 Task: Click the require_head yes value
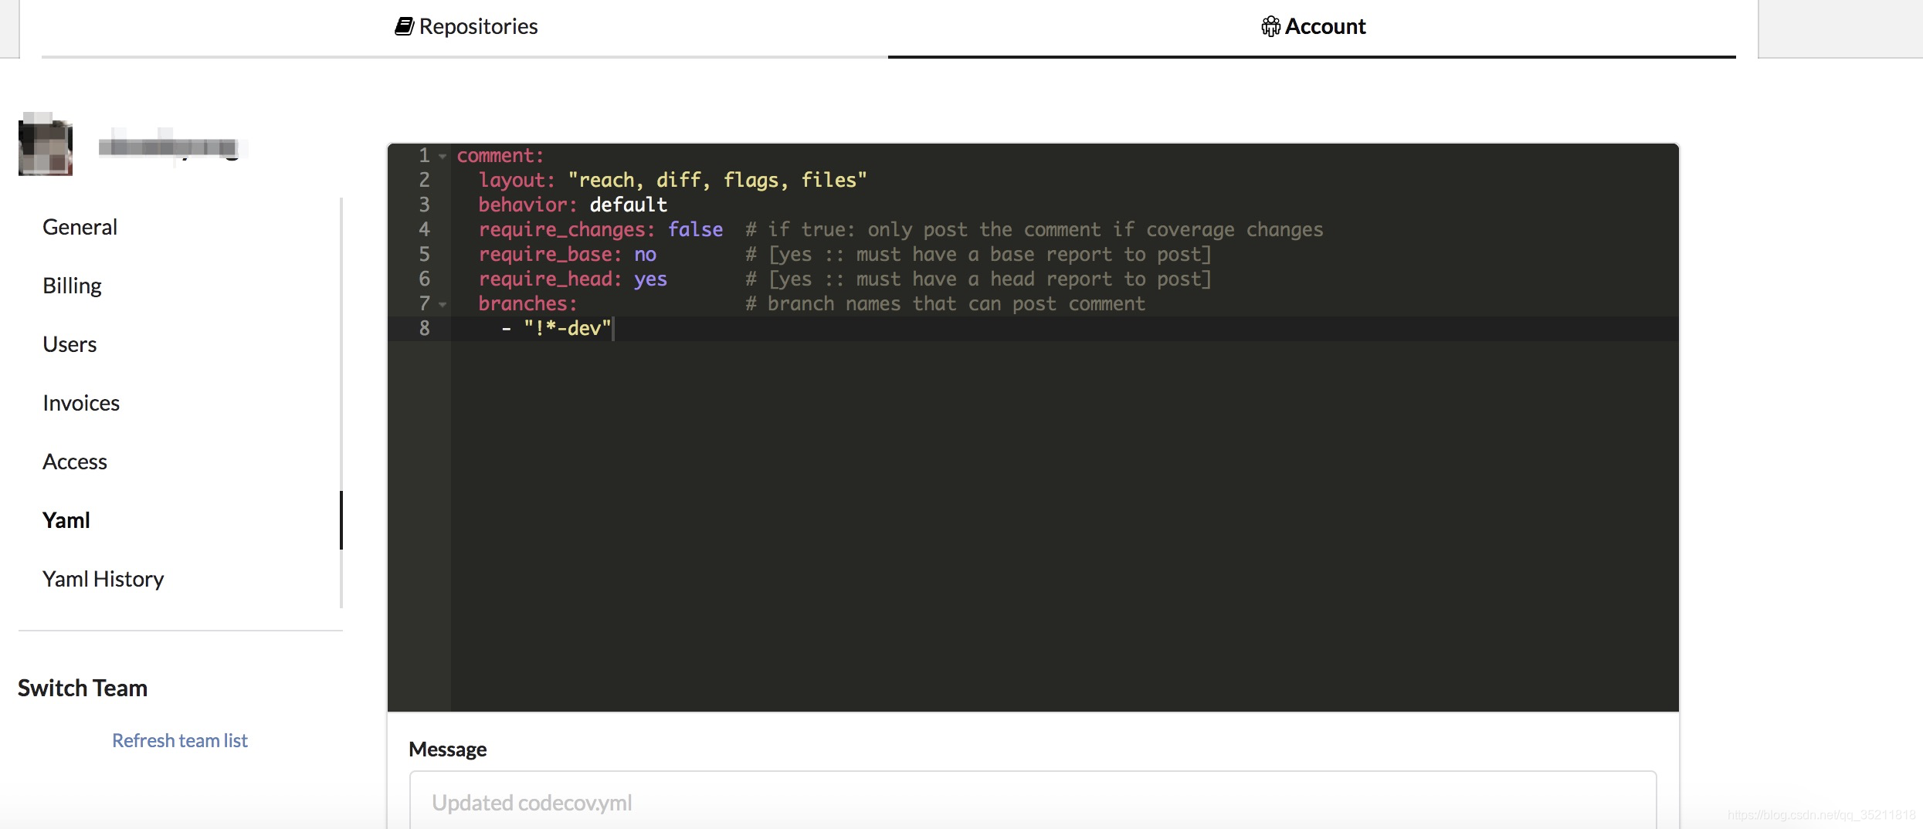pyautogui.click(x=650, y=279)
